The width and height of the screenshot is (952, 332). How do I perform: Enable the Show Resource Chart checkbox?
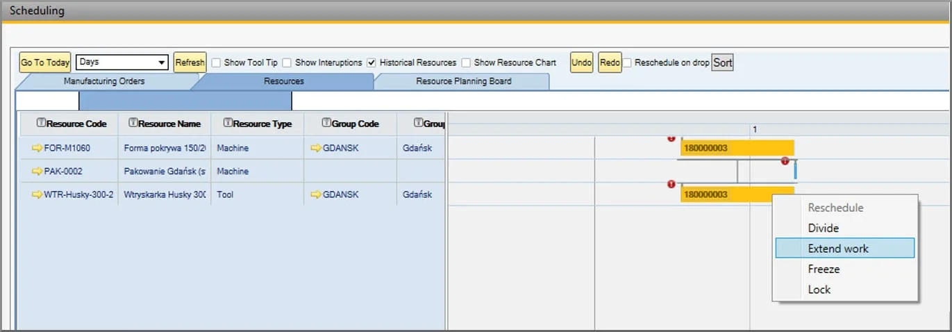pyautogui.click(x=466, y=63)
